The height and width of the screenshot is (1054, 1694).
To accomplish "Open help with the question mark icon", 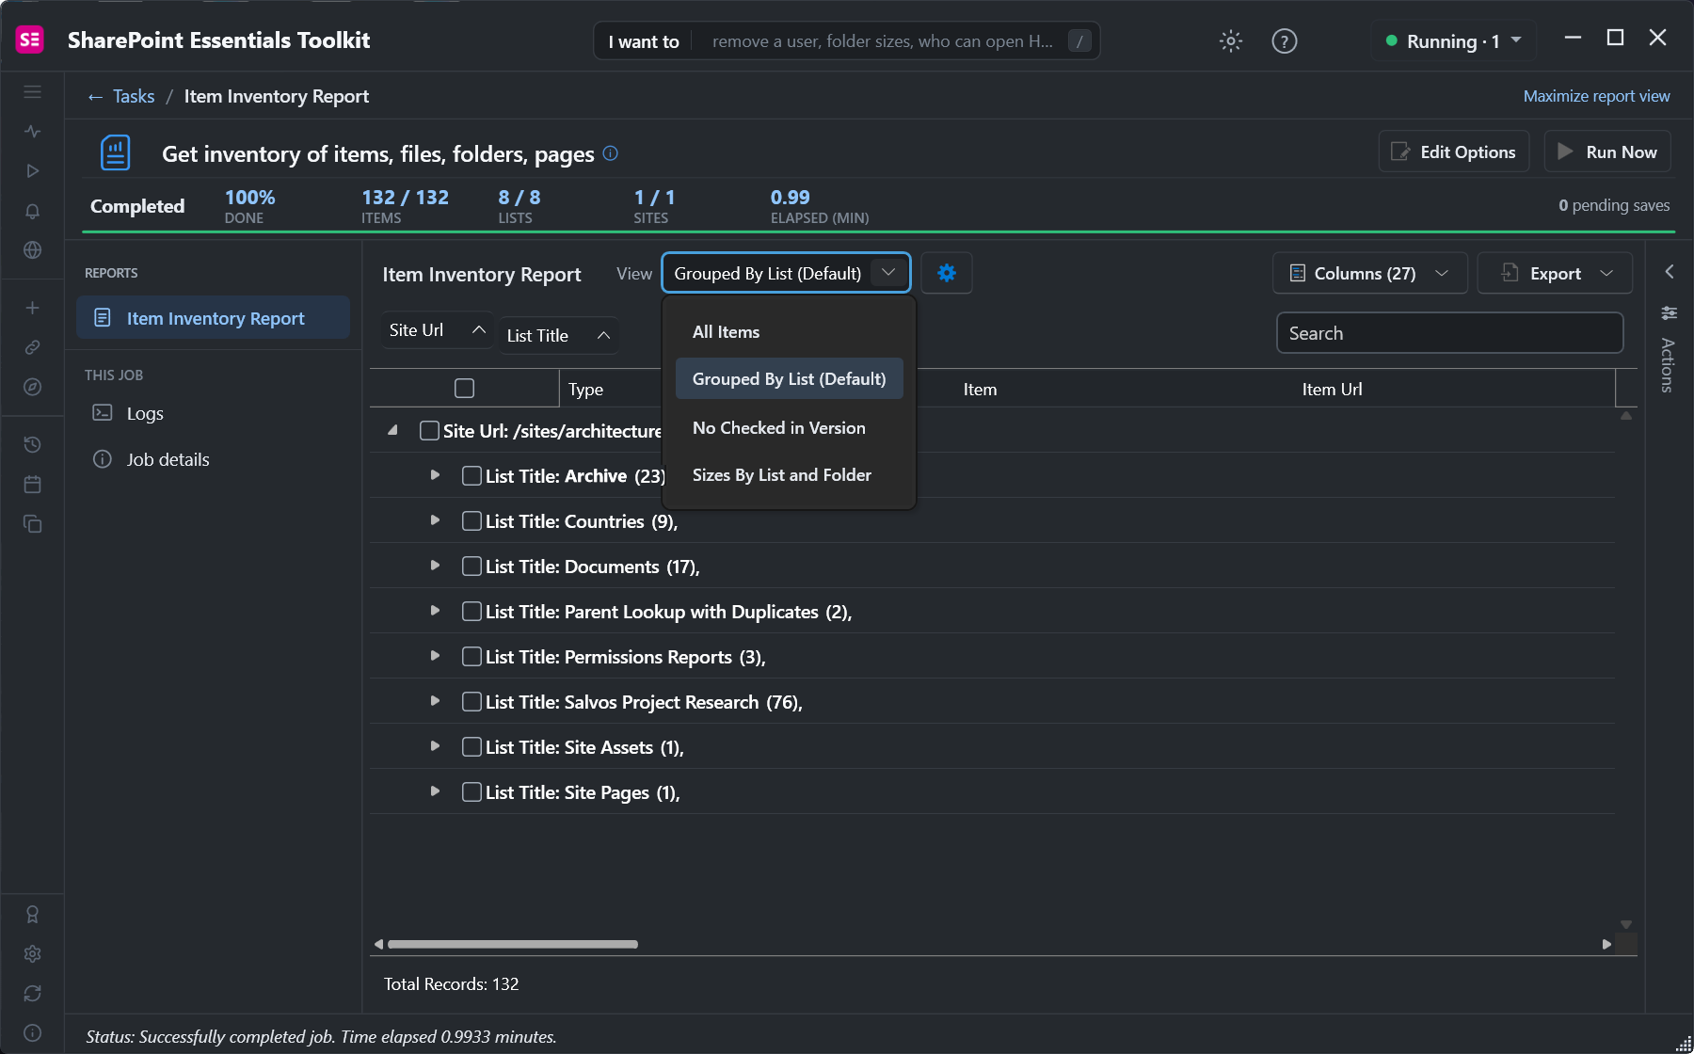I will click(x=1284, y=41).
